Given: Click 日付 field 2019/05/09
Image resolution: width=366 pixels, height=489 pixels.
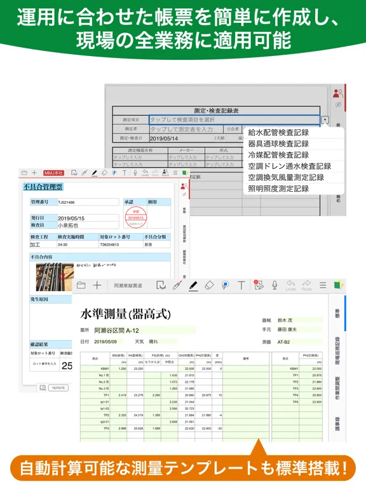Looking at the screenshot, I should pos(108,341).
